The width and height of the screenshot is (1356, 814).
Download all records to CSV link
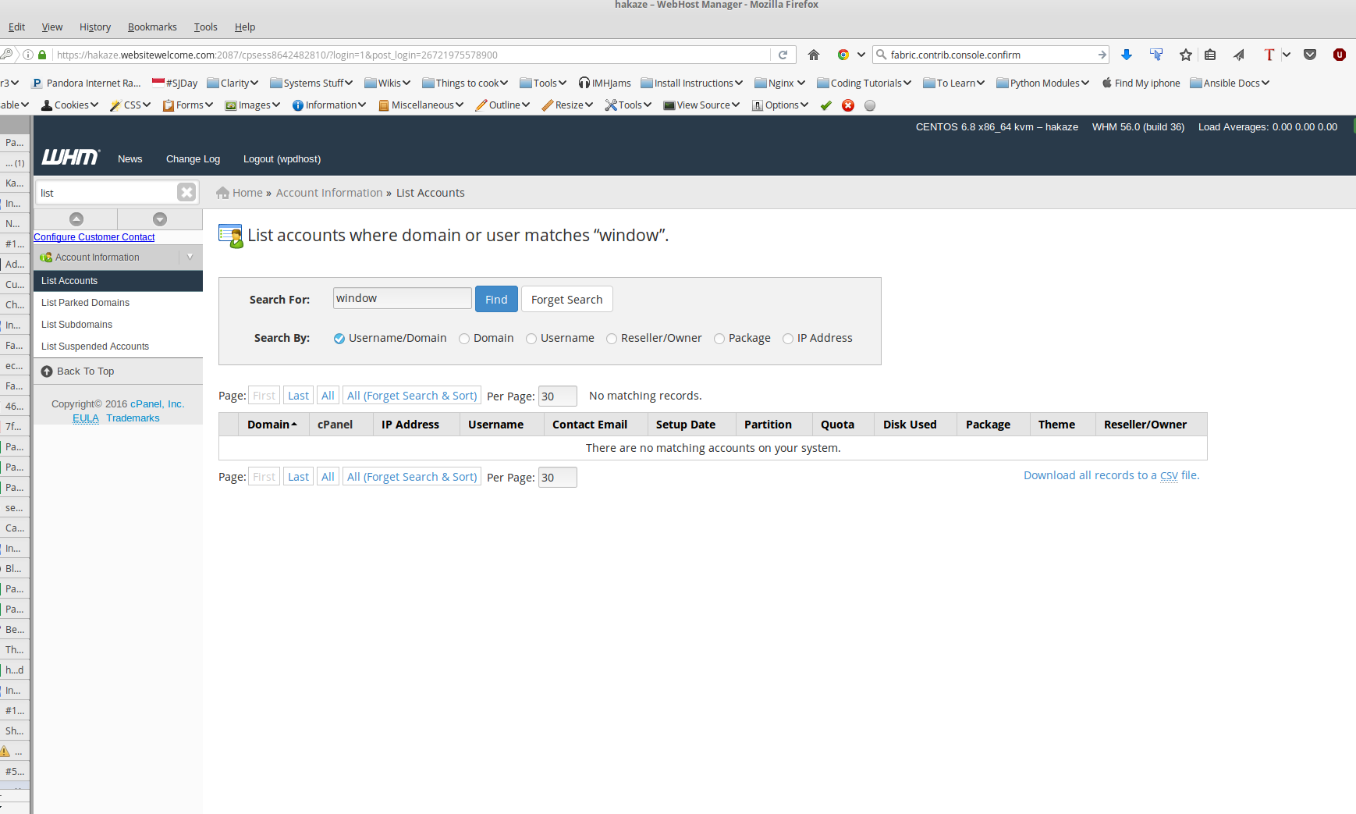[x=1111, y=475]
